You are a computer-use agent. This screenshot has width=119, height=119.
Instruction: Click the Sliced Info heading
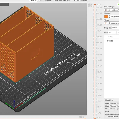[x=109, y=100]
